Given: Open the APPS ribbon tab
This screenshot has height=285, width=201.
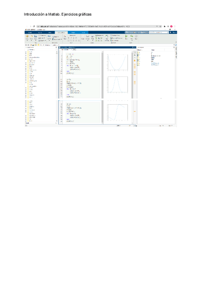Looking at the screenshot, I should point(50,32).
